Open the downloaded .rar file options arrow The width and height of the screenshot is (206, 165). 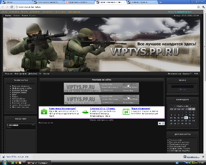(x=33, y=157)
